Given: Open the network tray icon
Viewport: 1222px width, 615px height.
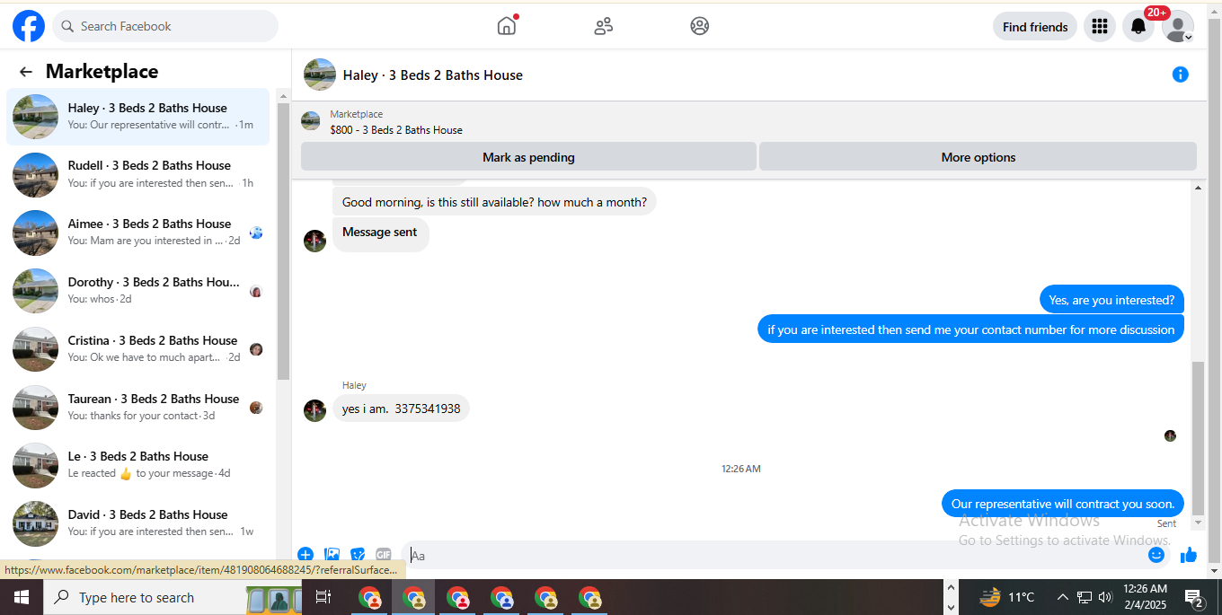Looking at the screenshot, I should pos(1085,597).
